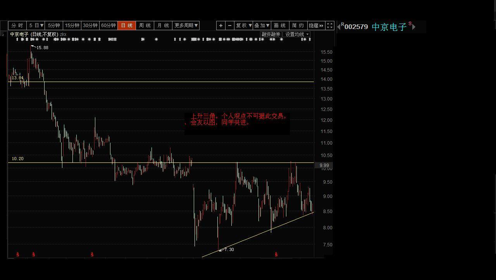Screen dimensions: 496x280
Task: Click the 9.99 current price tag
Action: 324,165
